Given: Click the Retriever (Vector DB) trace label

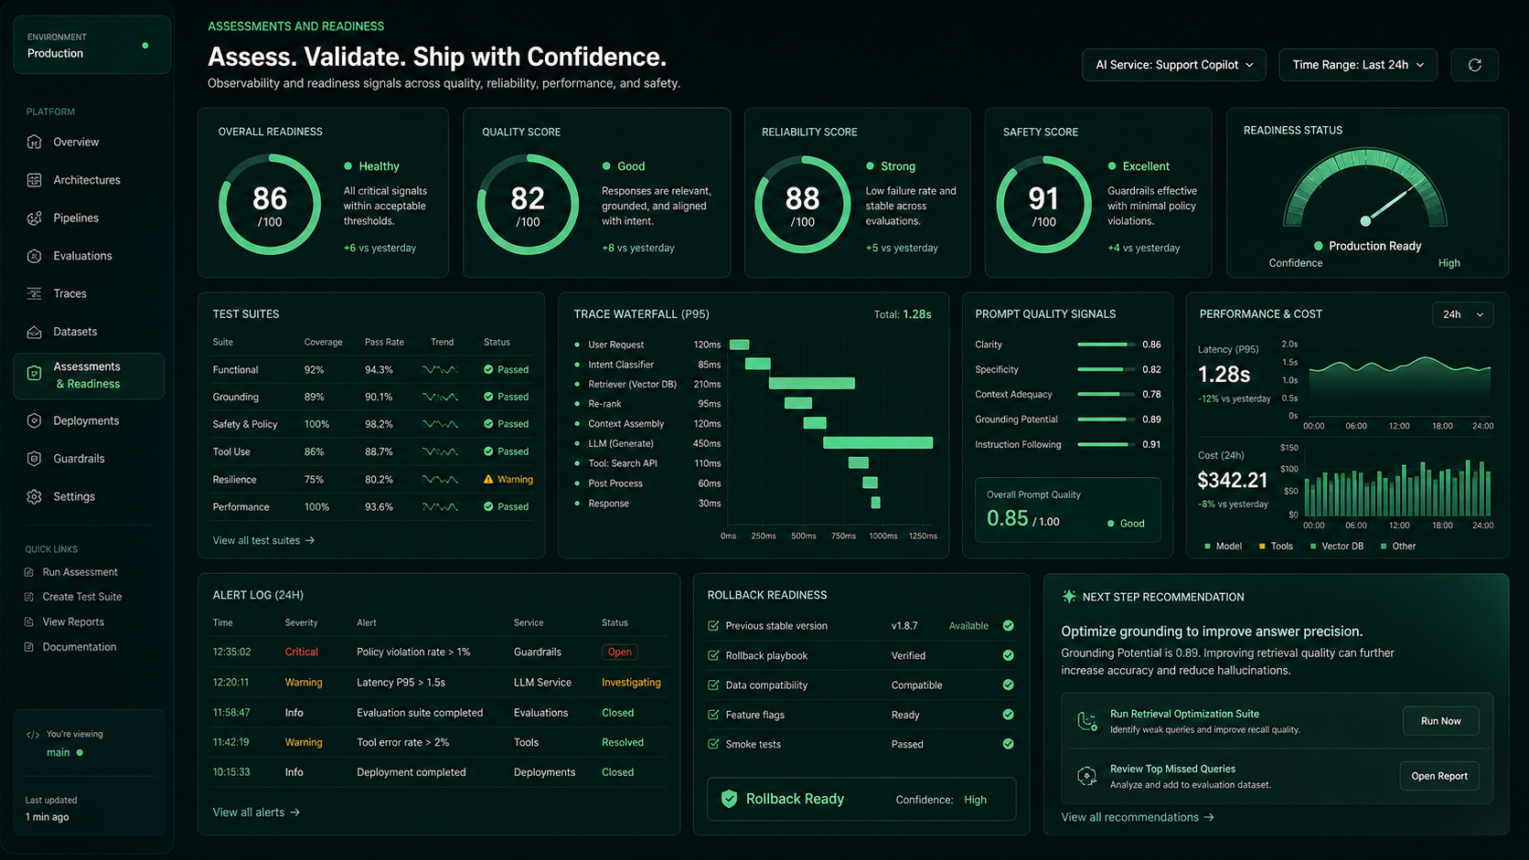Looking at the screenshot, I should pyautogui.click(x=632, y=384).
